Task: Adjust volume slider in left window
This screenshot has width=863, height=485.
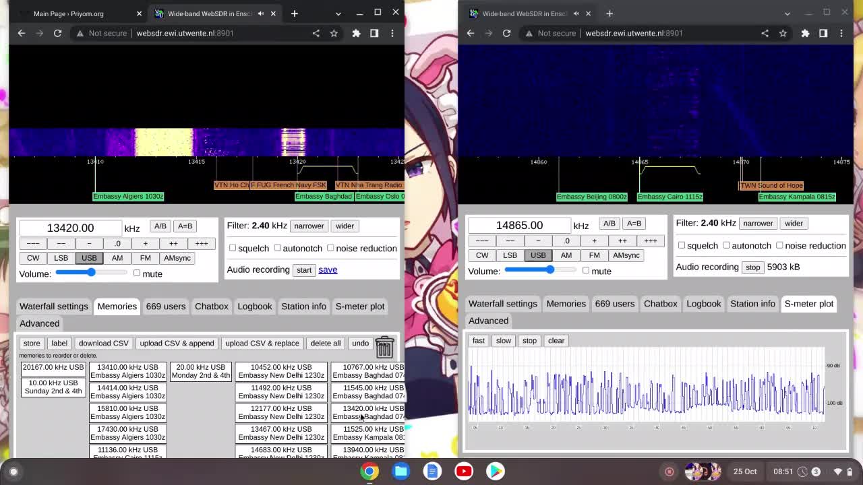Action: (x=91, y=273)
